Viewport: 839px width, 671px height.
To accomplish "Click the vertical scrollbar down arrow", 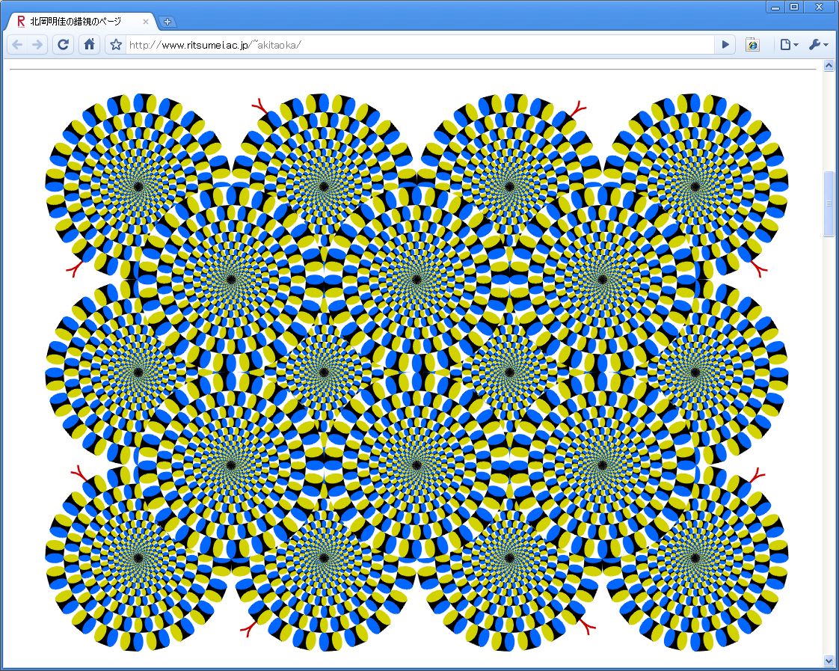I will pyautogui.click(x=829, y=661).
